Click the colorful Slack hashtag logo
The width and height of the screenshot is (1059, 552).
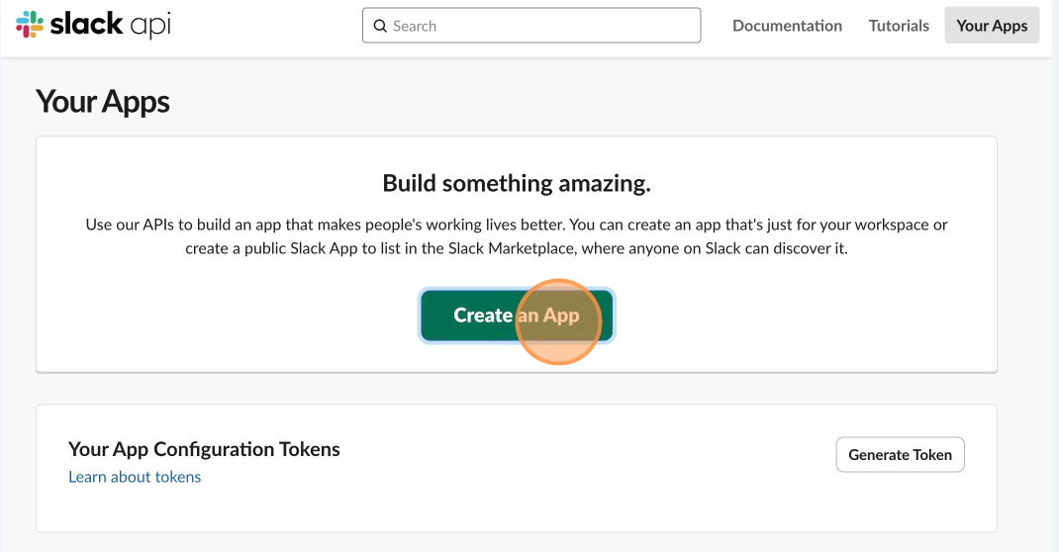point(29,25)
